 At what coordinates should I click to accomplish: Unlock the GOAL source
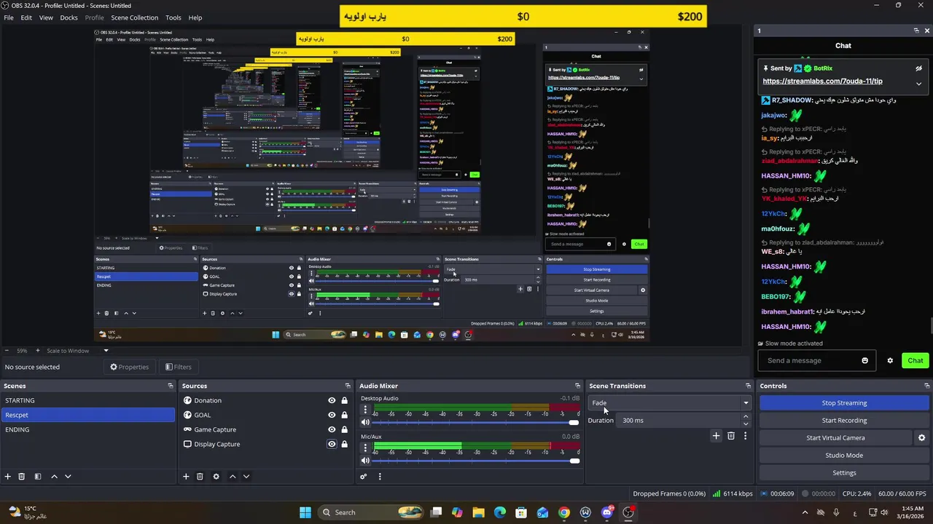tap(344, 415)
